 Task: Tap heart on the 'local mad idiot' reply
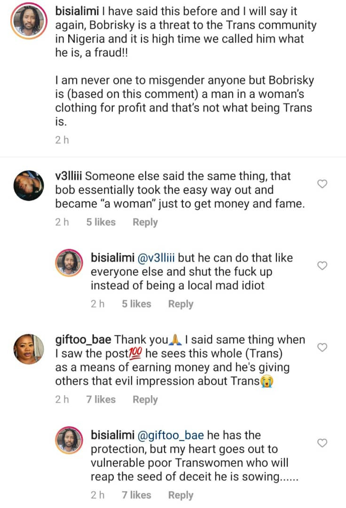[322, 266]
